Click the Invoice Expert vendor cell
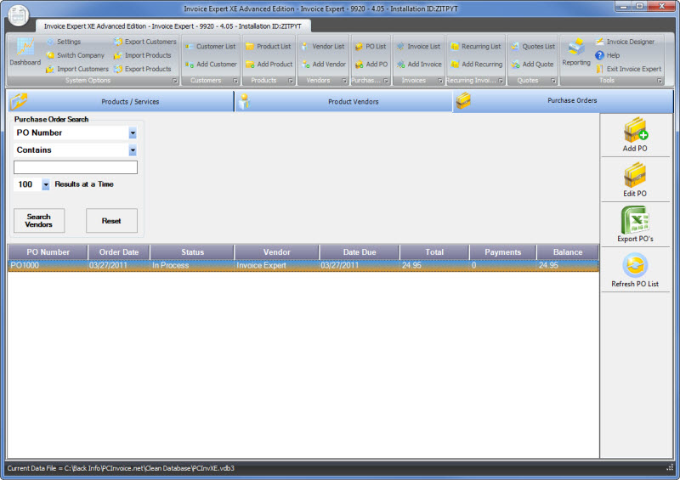 click(x=277, y=265)
